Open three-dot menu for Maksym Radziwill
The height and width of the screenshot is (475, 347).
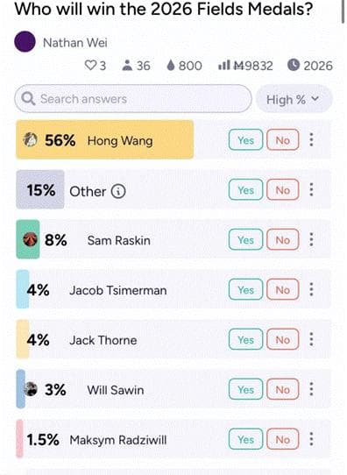(x=311, y=439)
